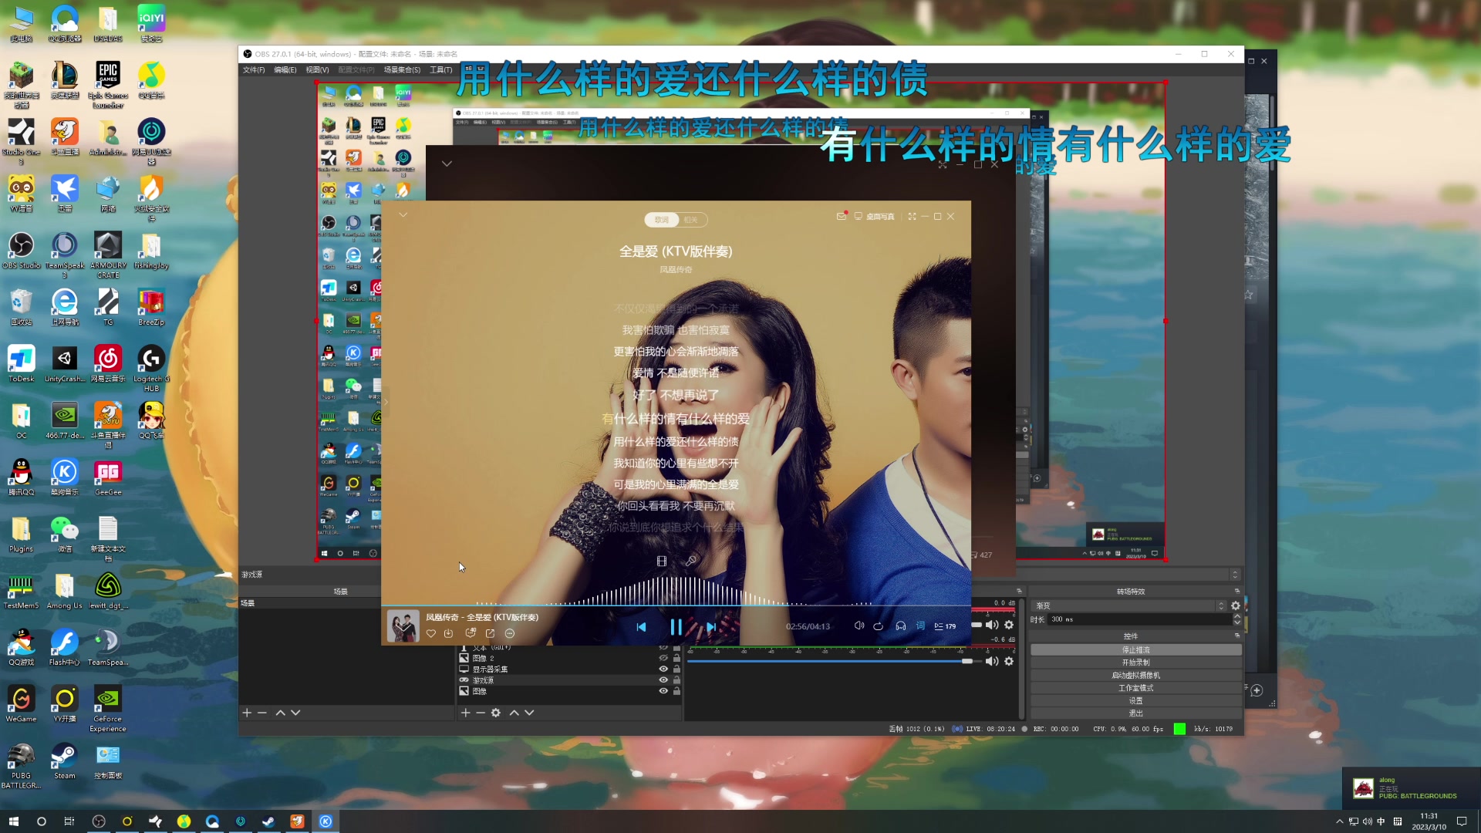Pause the song in Kugou player
This screenshot has height=833, width=1481.
pyautogui.click(x=676, y=627)
